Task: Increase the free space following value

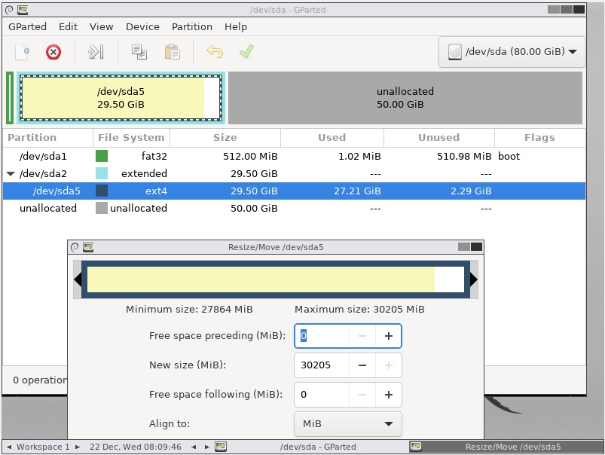Action: click(389, 394)
